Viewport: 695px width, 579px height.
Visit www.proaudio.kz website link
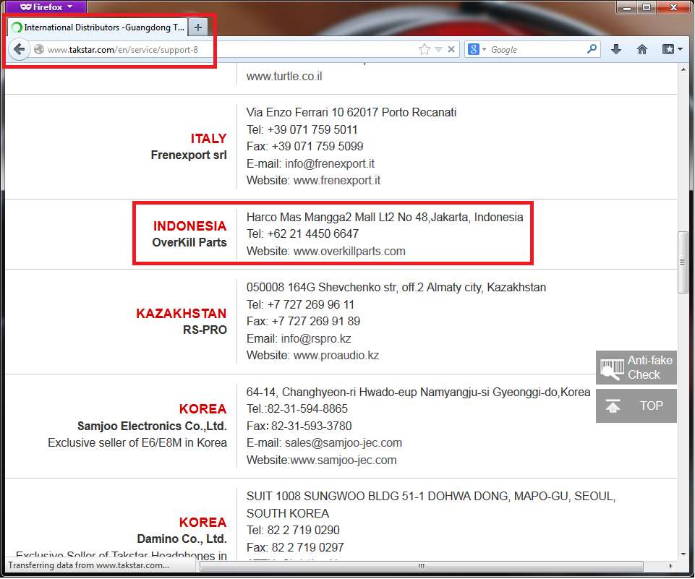tap(336, 356)
